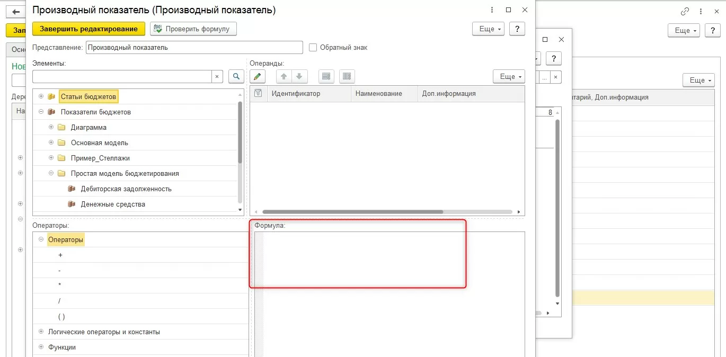The image size is (726, 357).
Task: Click the operands table header corner icon
Action: (259, 93)
